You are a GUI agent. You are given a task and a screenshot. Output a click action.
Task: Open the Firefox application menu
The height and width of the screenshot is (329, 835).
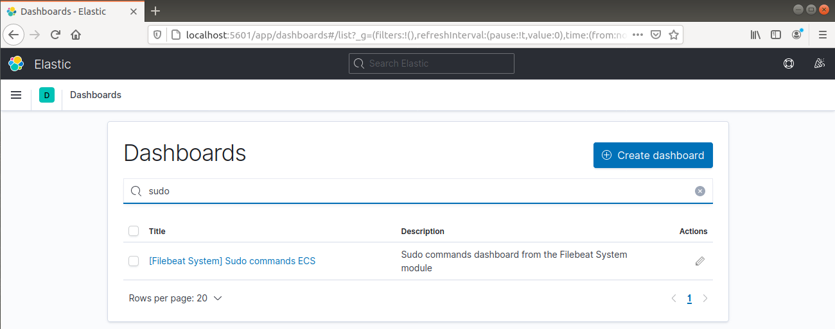pos(822,35)
